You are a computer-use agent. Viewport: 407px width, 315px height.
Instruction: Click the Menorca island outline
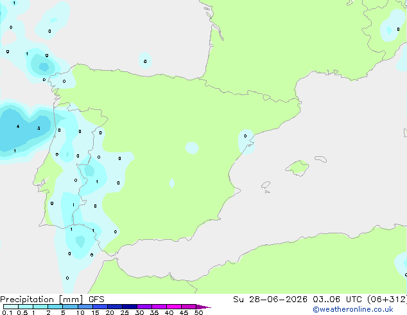[321, 159]
